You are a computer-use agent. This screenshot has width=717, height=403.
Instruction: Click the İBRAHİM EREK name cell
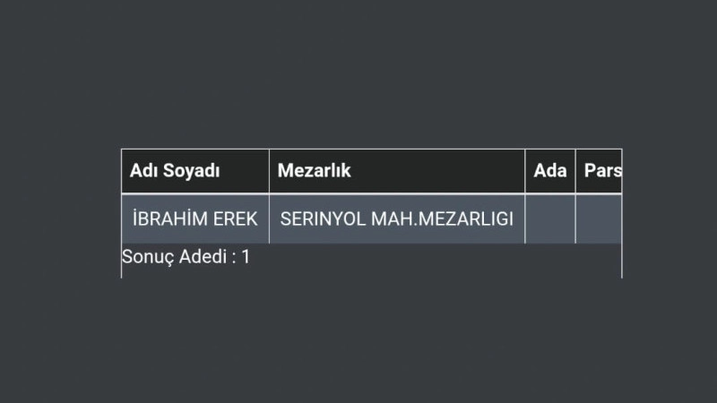[195, 219]
